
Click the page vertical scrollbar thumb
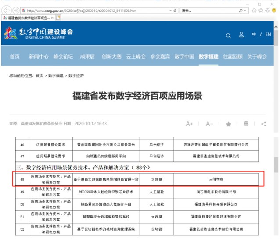[276, 164]
